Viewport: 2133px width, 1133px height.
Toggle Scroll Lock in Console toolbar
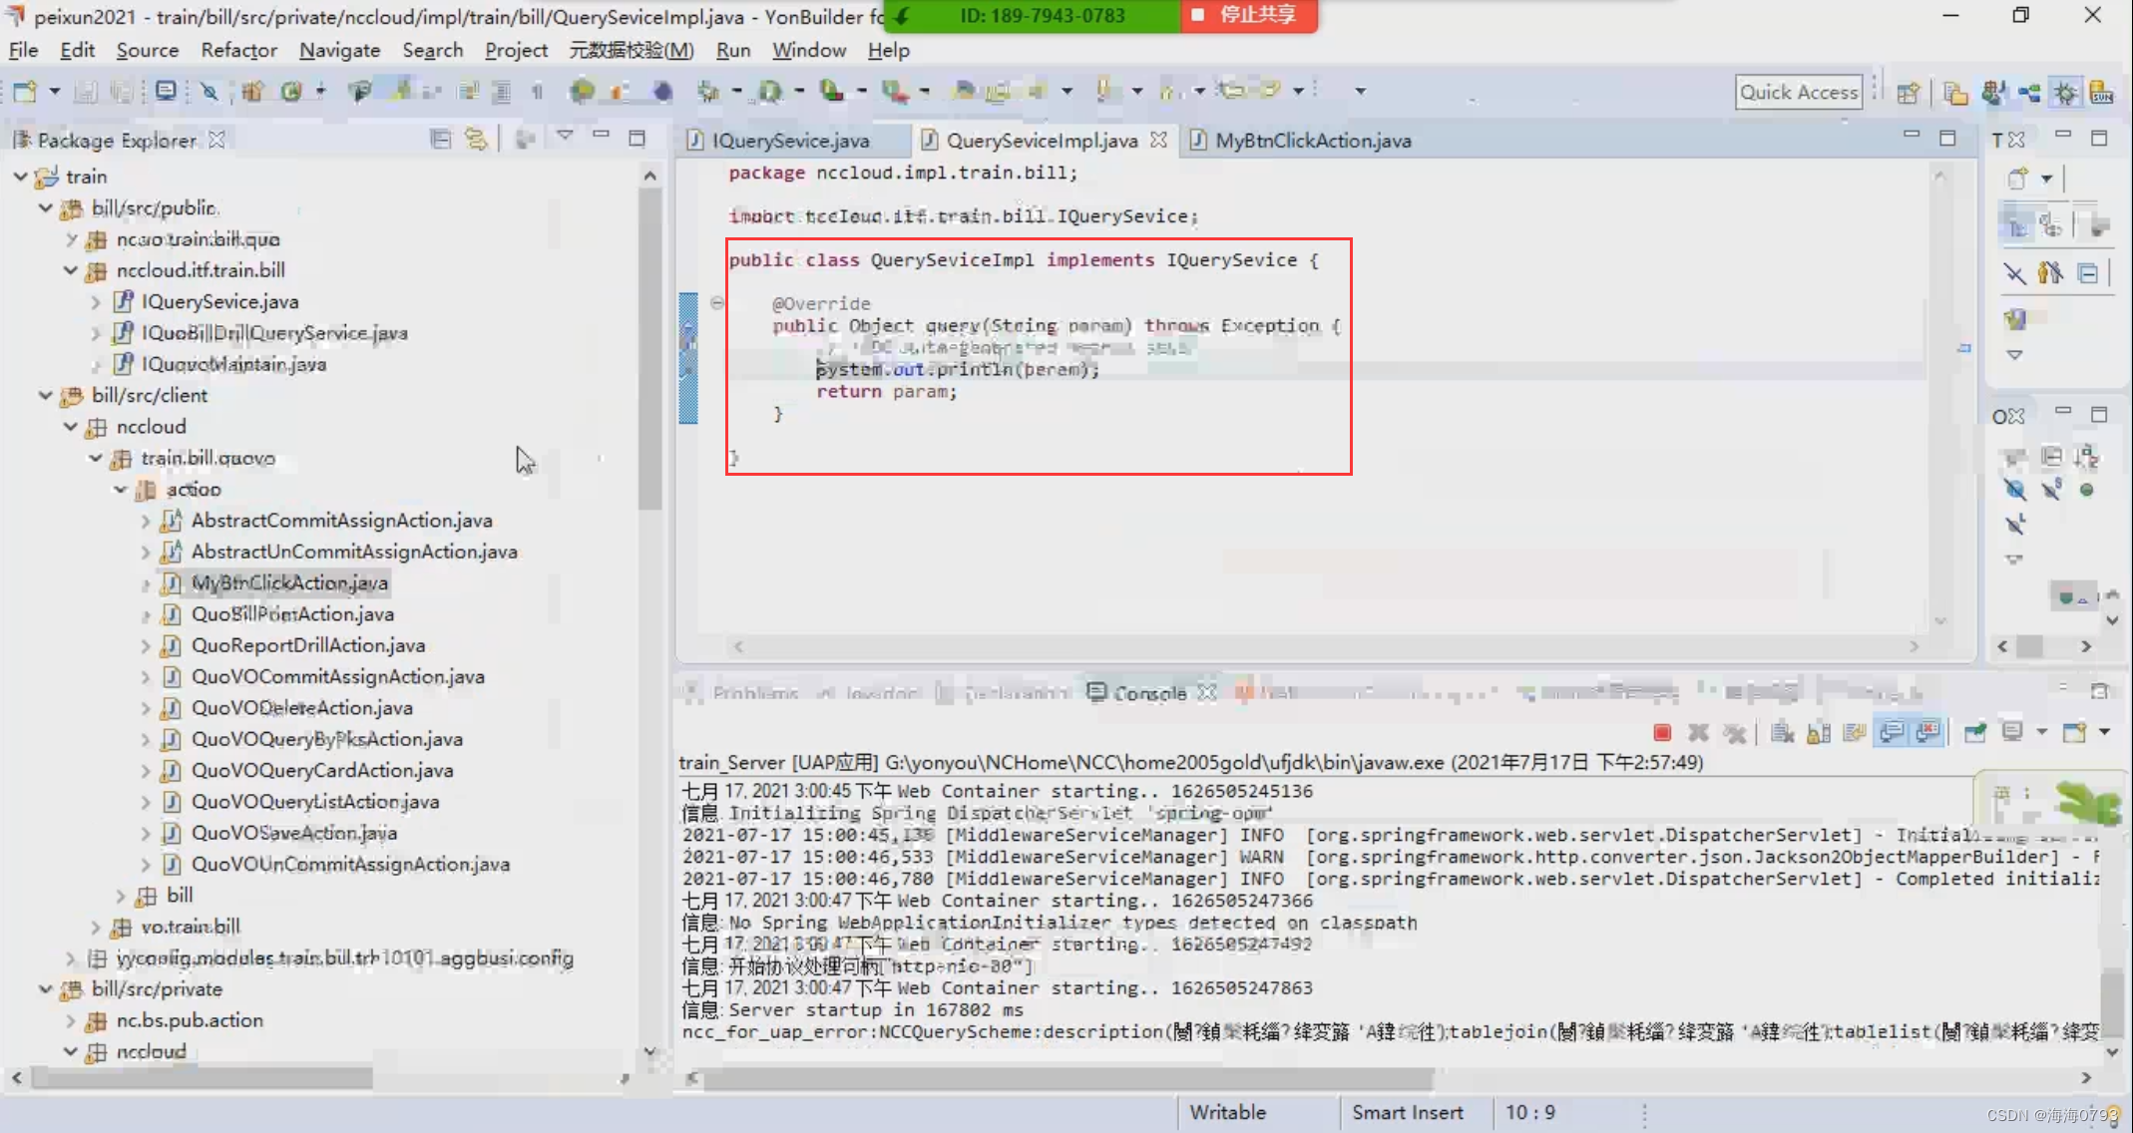[x=1819, y=733]
